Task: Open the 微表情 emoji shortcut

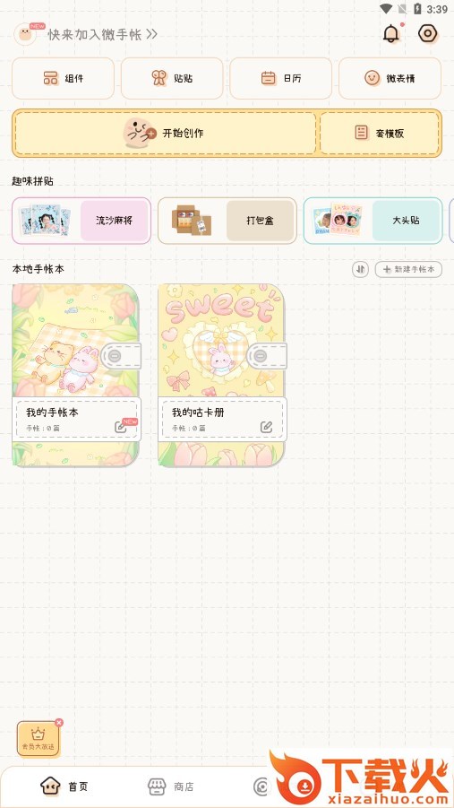Action: click(390, 78)
